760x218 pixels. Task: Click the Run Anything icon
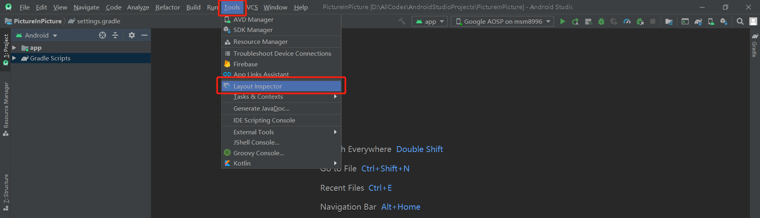[x=685, y=21]
